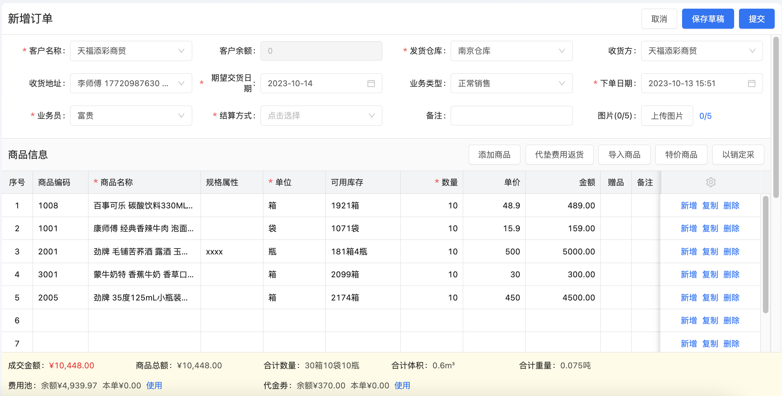782x396 pixels.
Task: Click 删除 in row 2001
Action: pyautogui.click(x=731, y=252)
